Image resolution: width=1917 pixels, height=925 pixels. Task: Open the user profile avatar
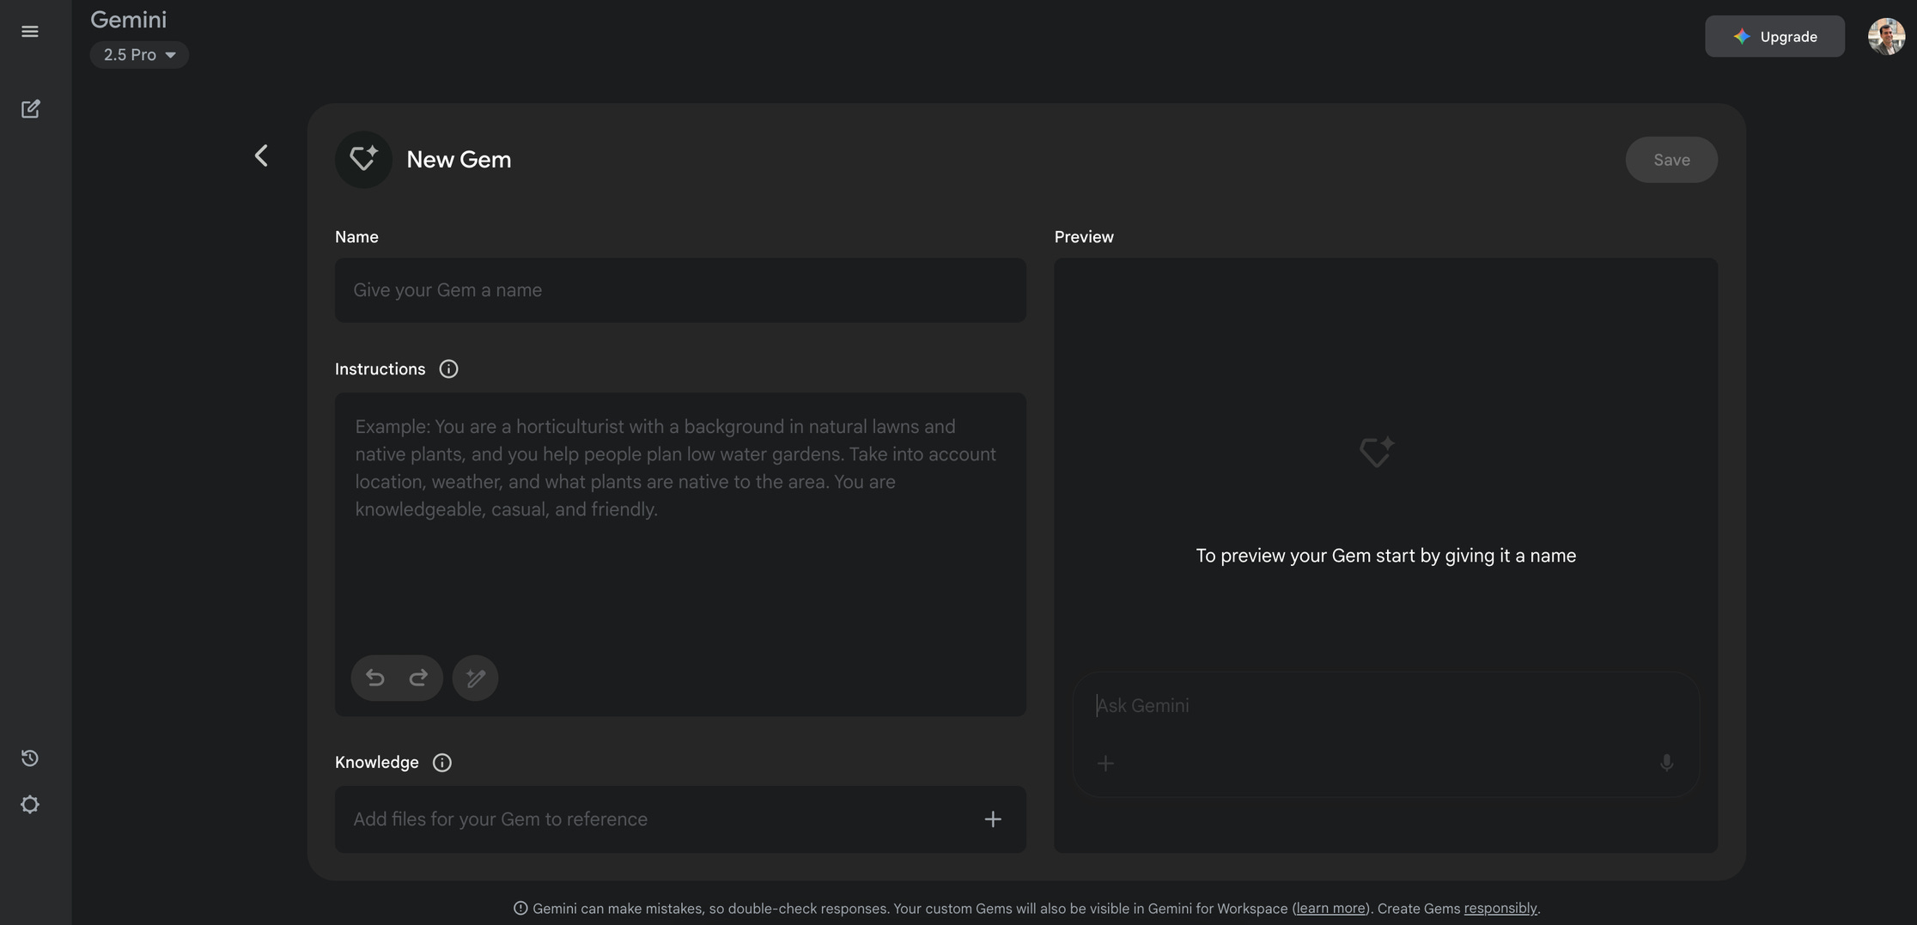[1886, 36]
